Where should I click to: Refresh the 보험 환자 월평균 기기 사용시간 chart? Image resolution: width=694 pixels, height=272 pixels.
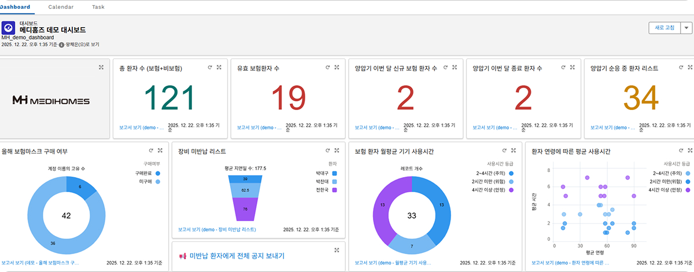point(504,150)
